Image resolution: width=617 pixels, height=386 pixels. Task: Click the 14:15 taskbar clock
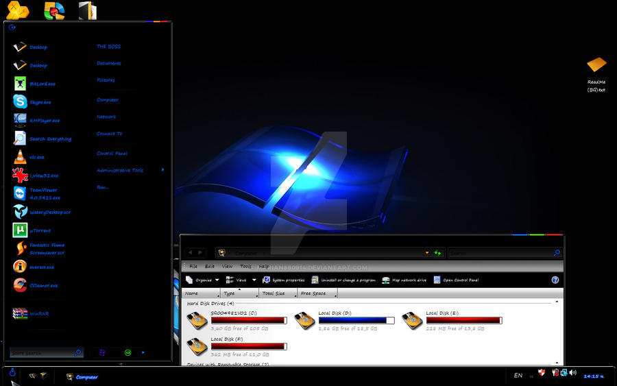pos(594,376)
